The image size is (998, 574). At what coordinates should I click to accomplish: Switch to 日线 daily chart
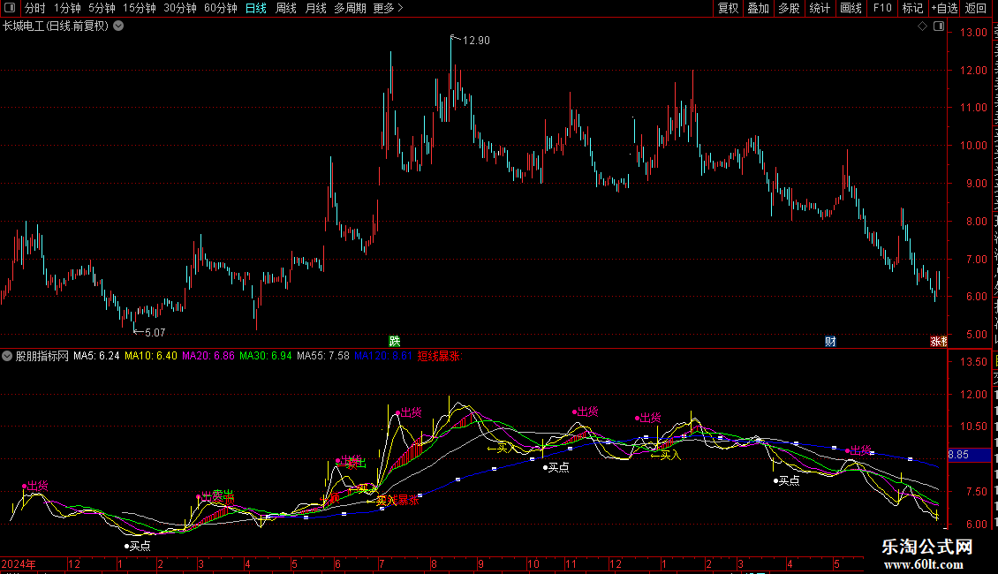coord(256,8)
